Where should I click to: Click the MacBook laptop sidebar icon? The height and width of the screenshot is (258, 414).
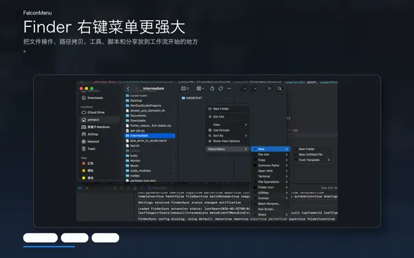(84, 127)
